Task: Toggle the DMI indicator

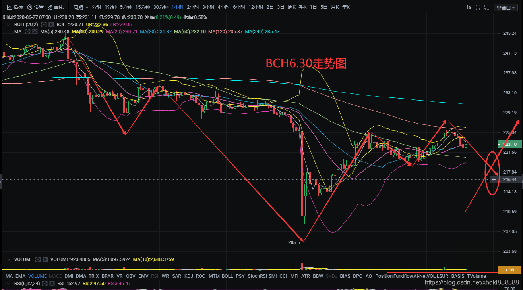Action: (x=69, y=276)
